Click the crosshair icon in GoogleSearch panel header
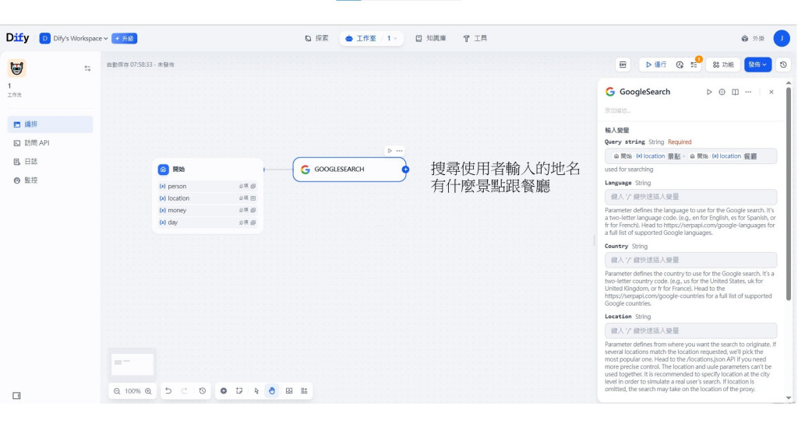The image size is (798, 448). click(x=722, y=92)
